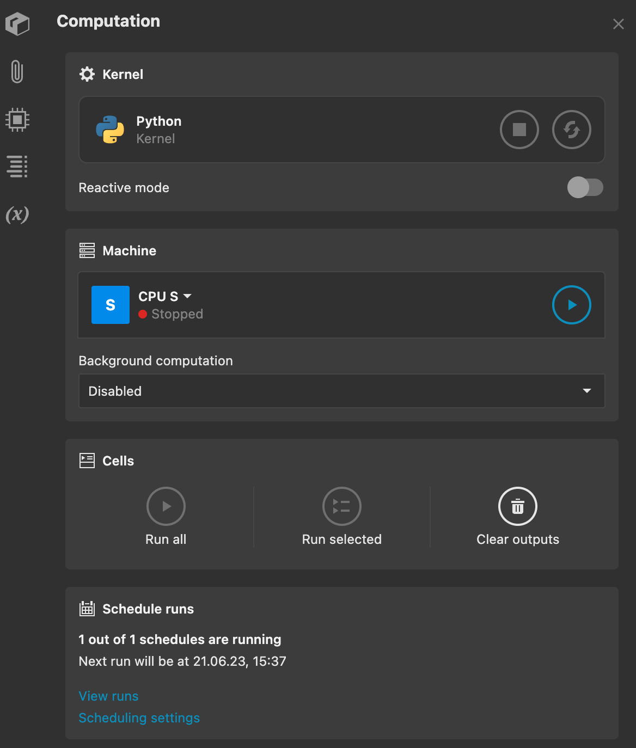Image resolution: width=636 pixels, height=748 pixels.
Task: Restart the Python kernel
Action: coord(572,130)
